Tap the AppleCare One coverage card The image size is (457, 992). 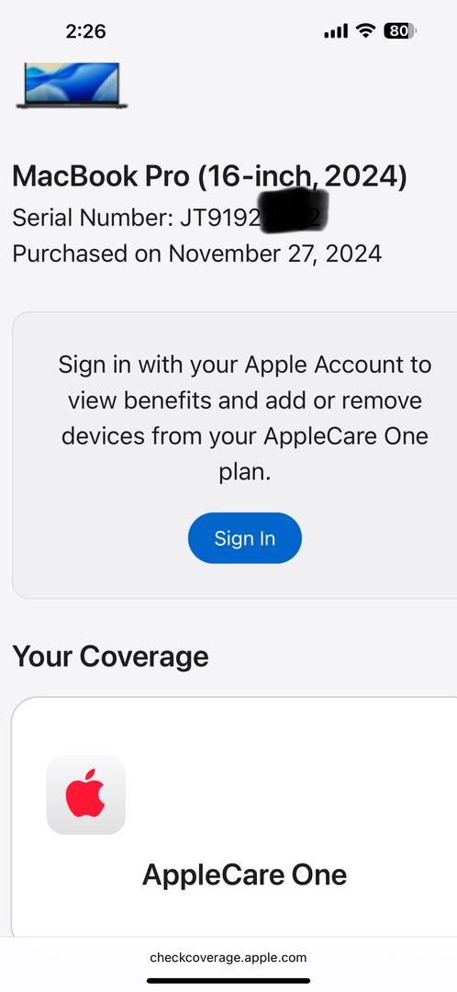coord(234,817)
